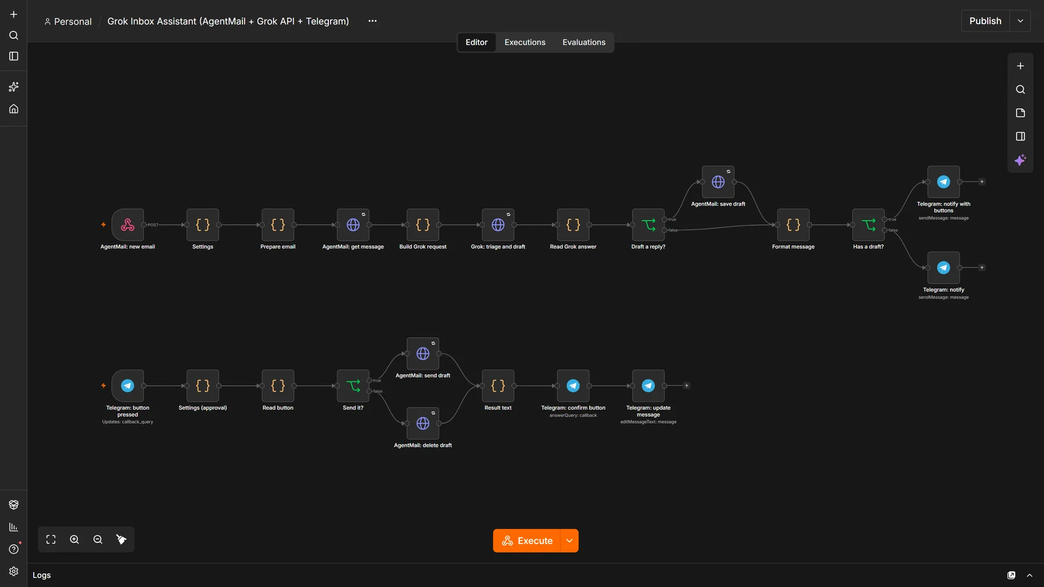Screen dimensions: 1044x587
Task: Click the Publish button
Action: tap(985, 21)
